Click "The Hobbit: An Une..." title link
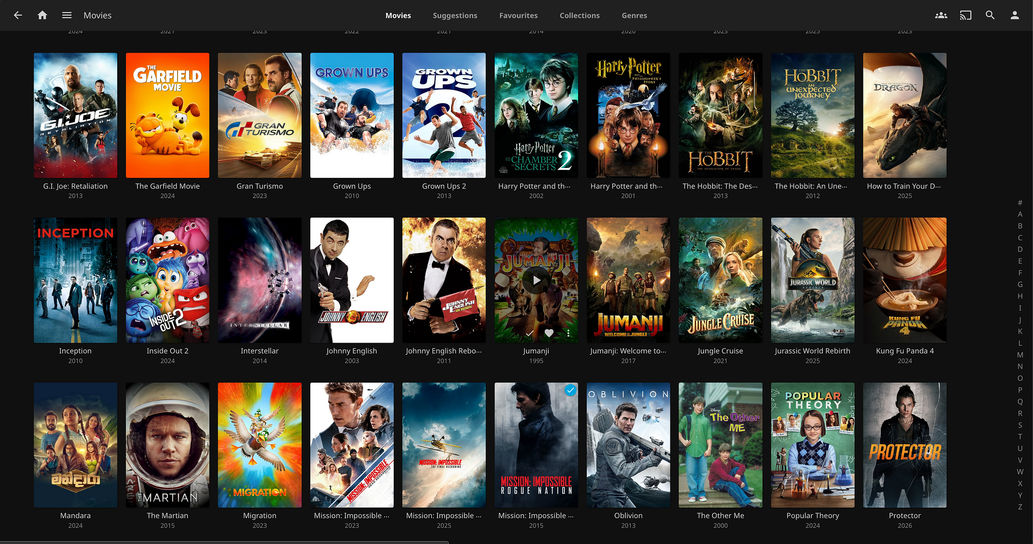1033x544 pixels. 811,186
